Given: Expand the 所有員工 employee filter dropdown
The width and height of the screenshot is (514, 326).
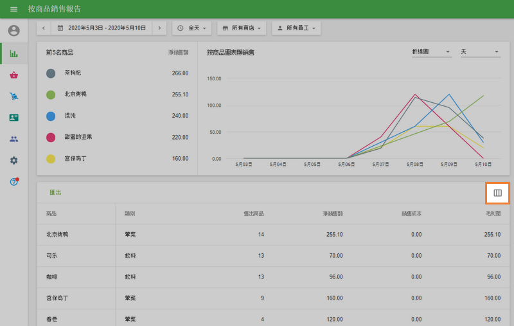Looking at the screenshot, I should pos(296,28).
